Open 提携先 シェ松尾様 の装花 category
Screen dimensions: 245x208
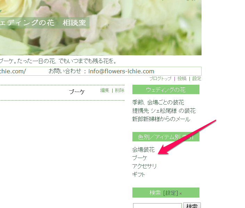(x=164, y=111)
